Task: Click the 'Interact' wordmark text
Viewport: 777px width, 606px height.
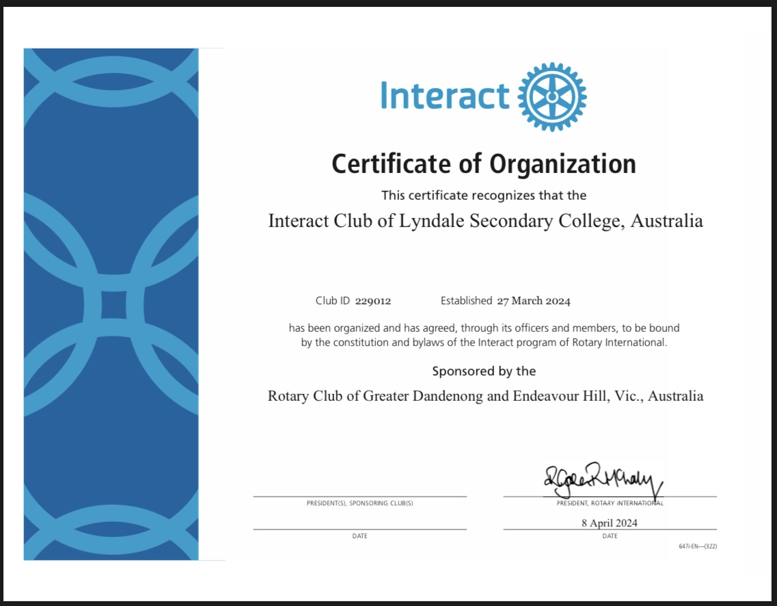Action: point(445,96)
